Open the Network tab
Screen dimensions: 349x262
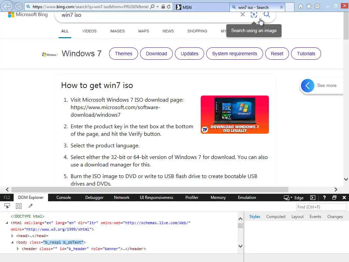122,198
